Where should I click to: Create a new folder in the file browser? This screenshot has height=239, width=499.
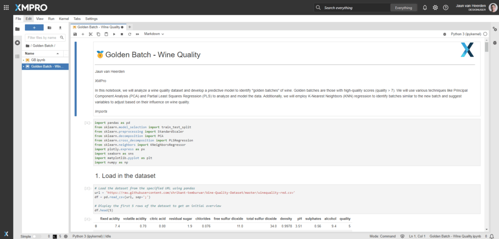pos(50,28)
